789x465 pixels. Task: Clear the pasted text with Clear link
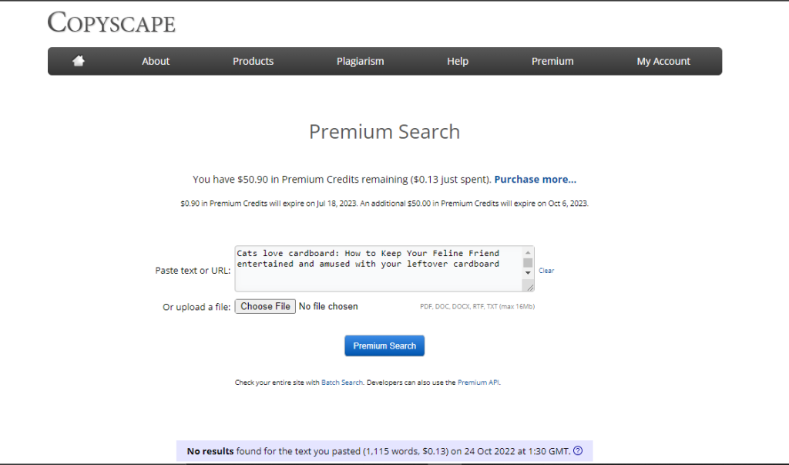(546, 271)
